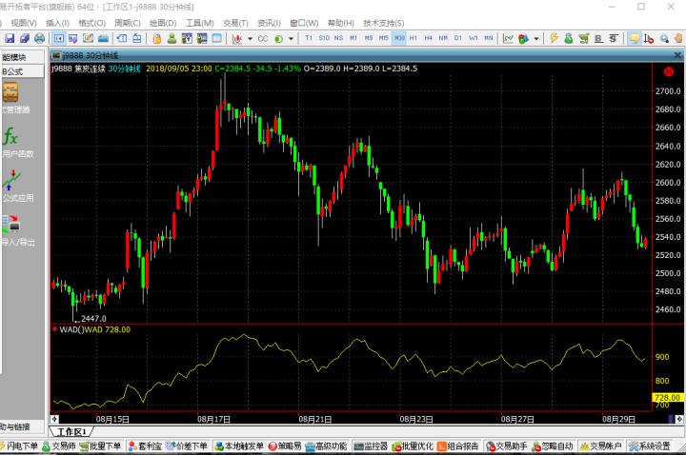
Task: Toggle the M30 30-minute period button
Action: click(399, 38)
